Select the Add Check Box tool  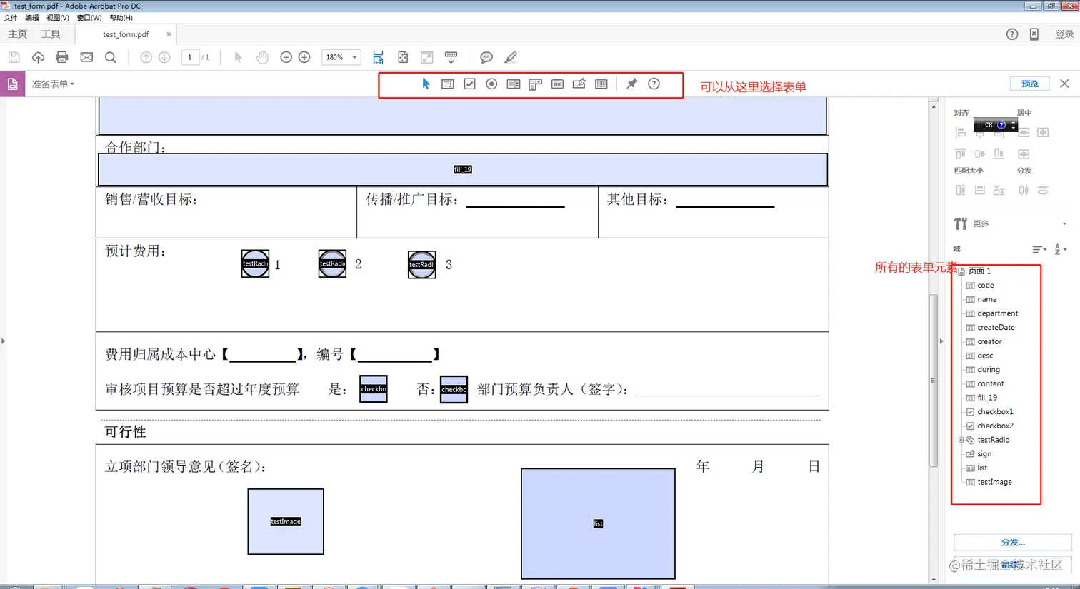point(469,84)
